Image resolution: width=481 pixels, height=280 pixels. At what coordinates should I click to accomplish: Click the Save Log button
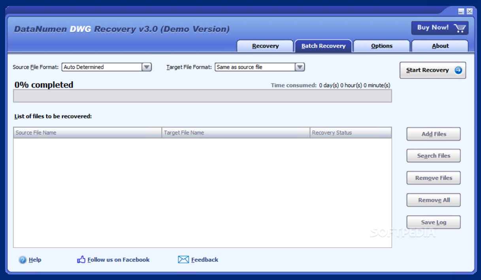click(434, 222)
